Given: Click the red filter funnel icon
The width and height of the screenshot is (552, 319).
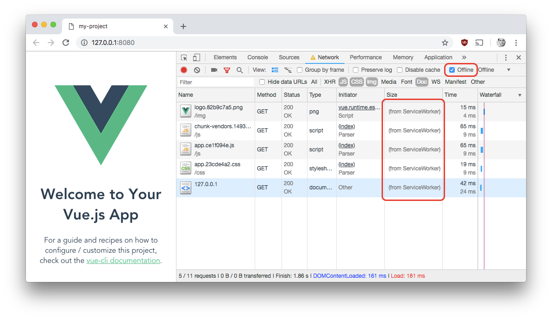Looking at the screenshot, I should (226, 69).
